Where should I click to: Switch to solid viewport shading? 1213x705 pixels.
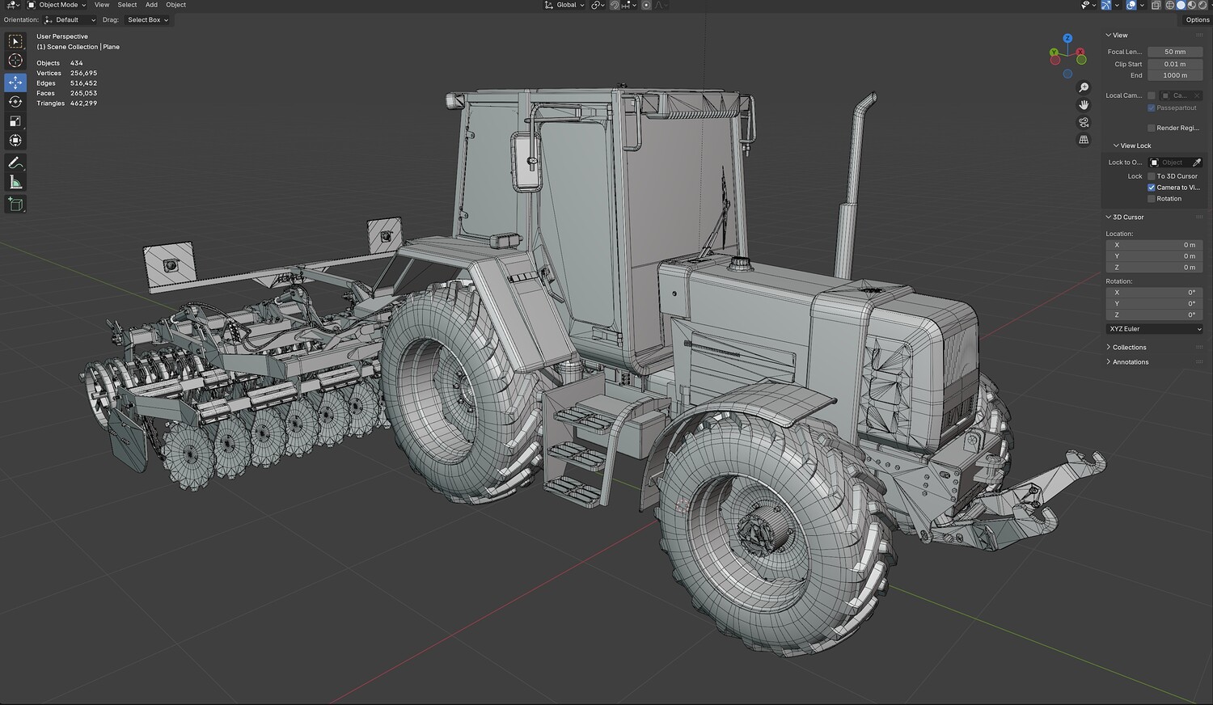pyautogui.click(x=1181, y=5)
